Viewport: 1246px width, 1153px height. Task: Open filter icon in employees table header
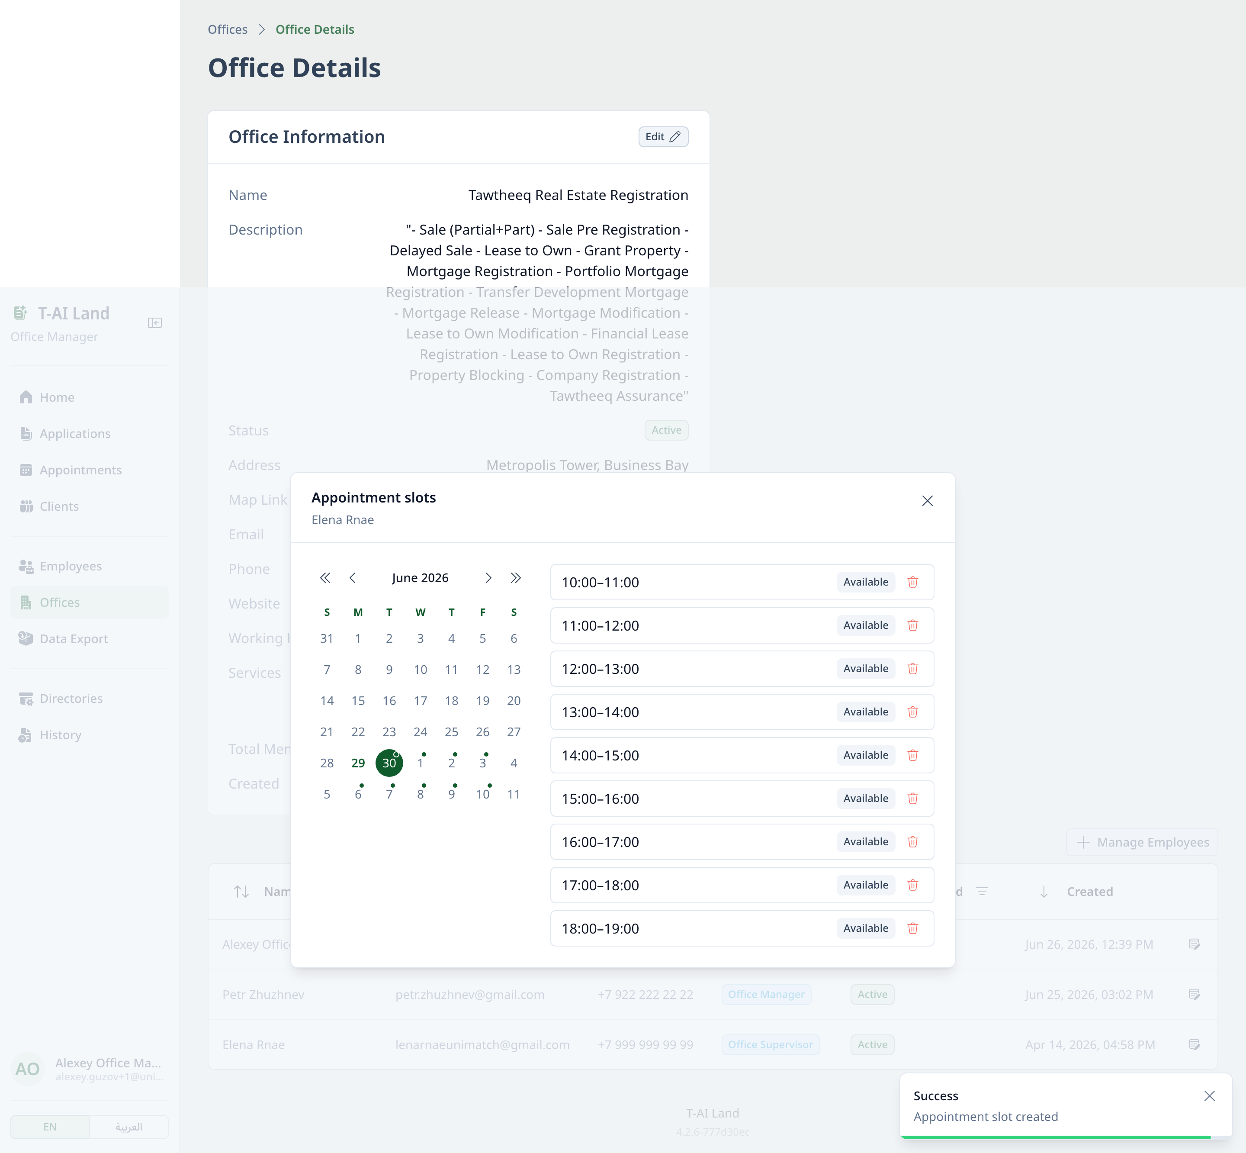click(982, 892)
